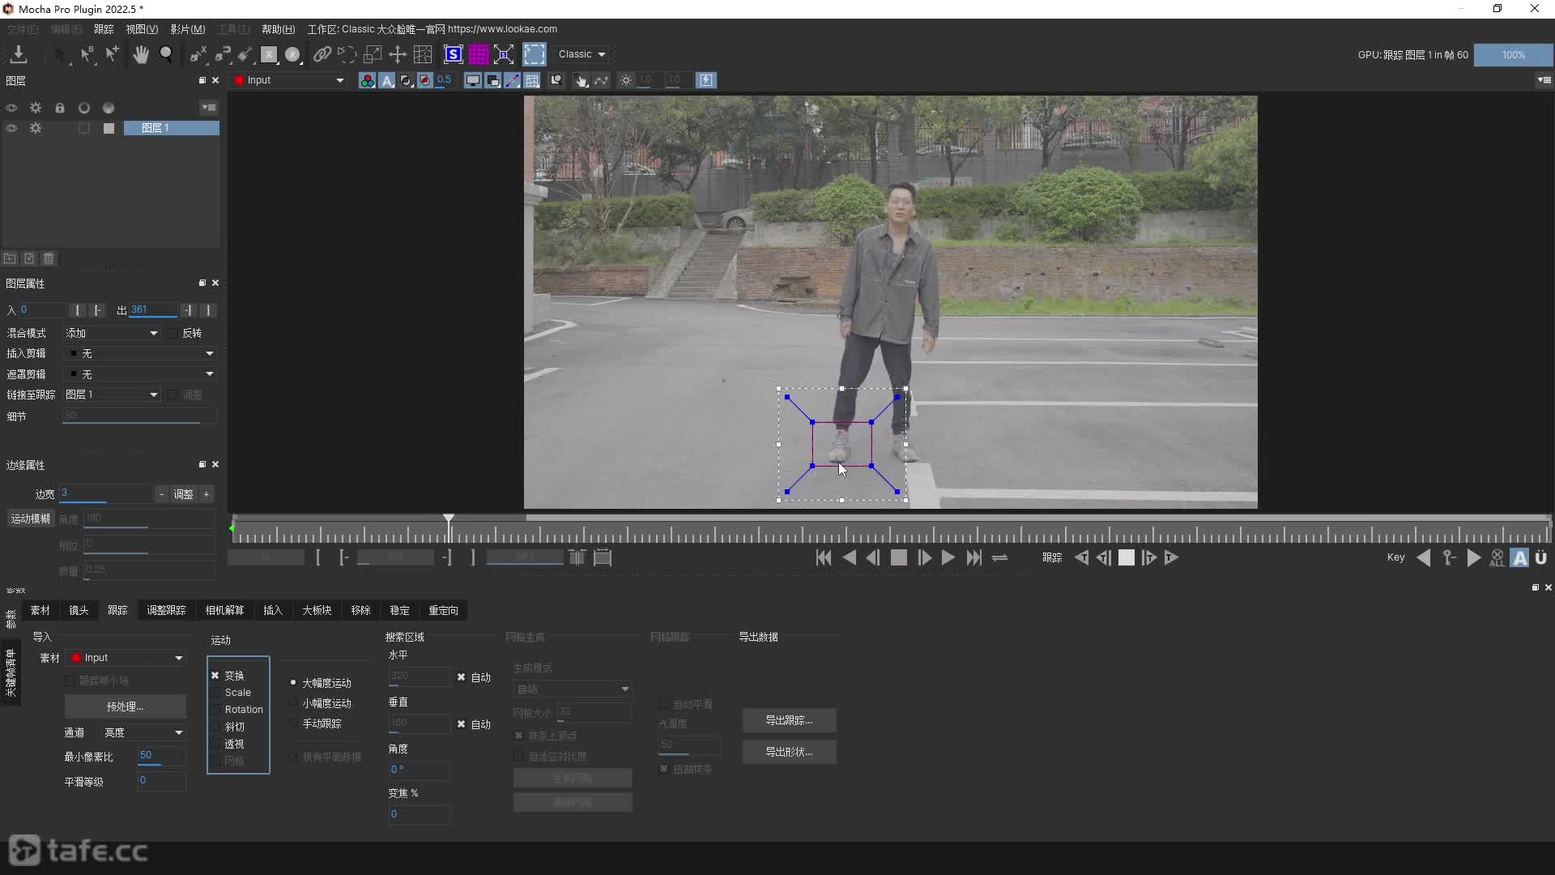Image resolution: width=1555 pixels, height=875 pixels.
Task: Toggle the magenta Show Planar Grid icon
Action: (479, 54)
